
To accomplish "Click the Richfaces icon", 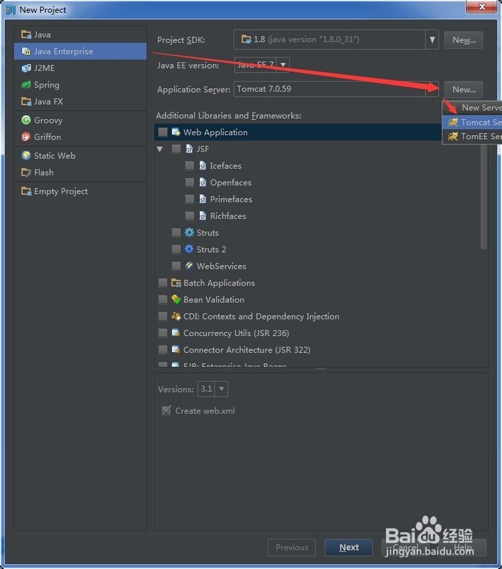I will click(203, 216).
